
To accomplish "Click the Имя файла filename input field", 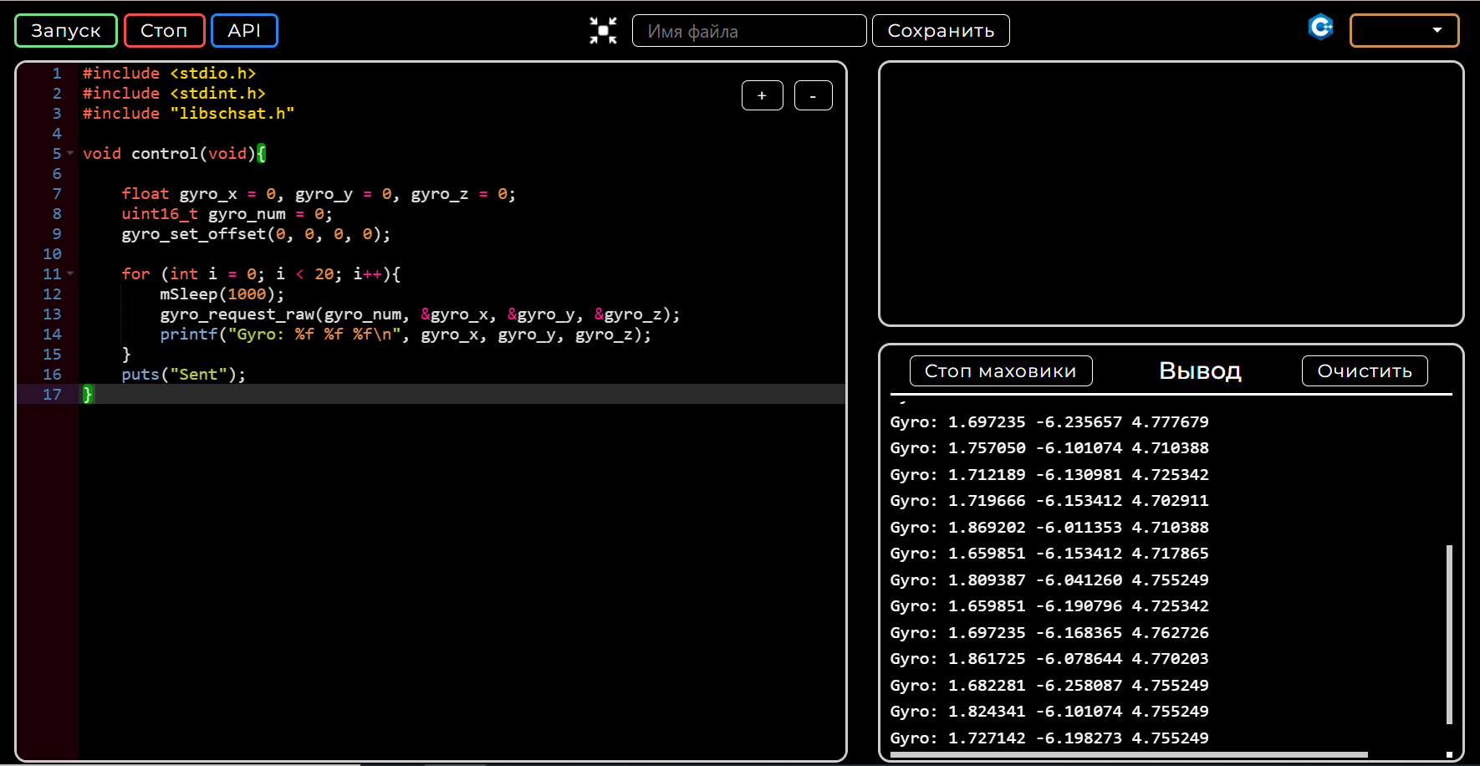I will (x=748, y=30).
